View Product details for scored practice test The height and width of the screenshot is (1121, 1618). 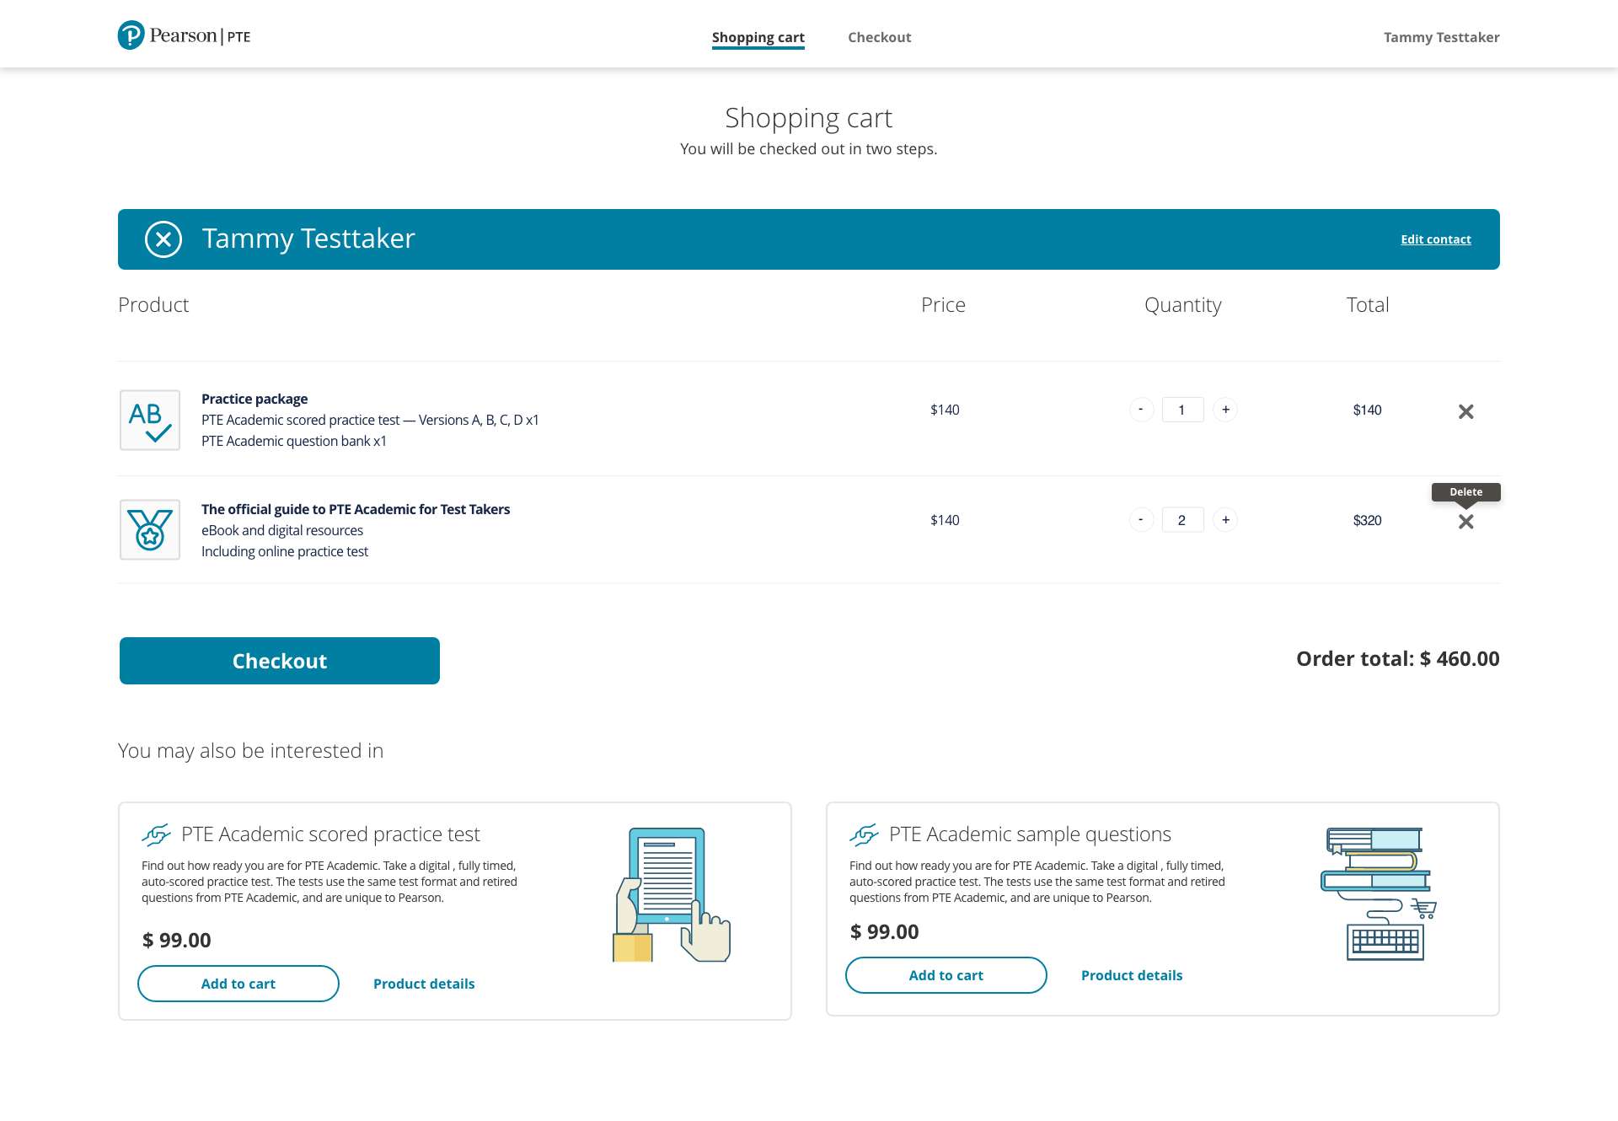424,984
